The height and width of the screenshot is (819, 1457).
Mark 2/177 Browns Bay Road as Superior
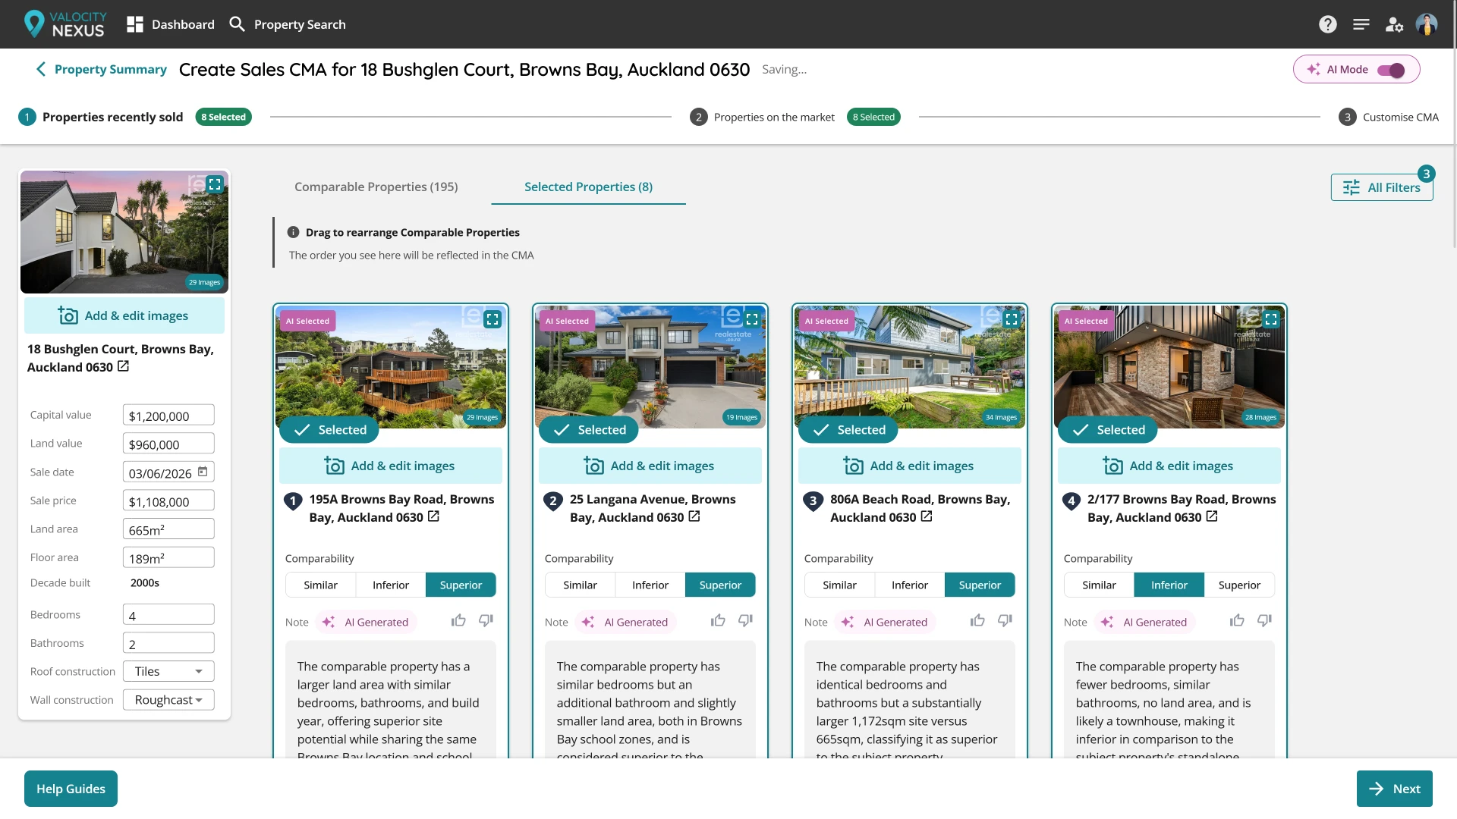1239,585
